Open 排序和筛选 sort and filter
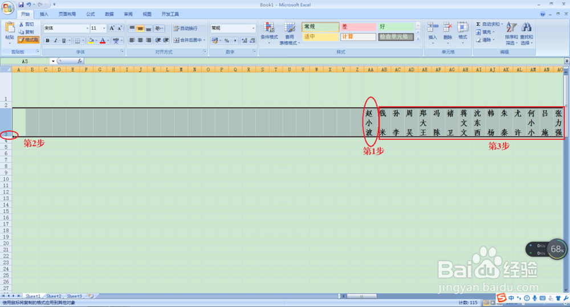 pos(511,34)
